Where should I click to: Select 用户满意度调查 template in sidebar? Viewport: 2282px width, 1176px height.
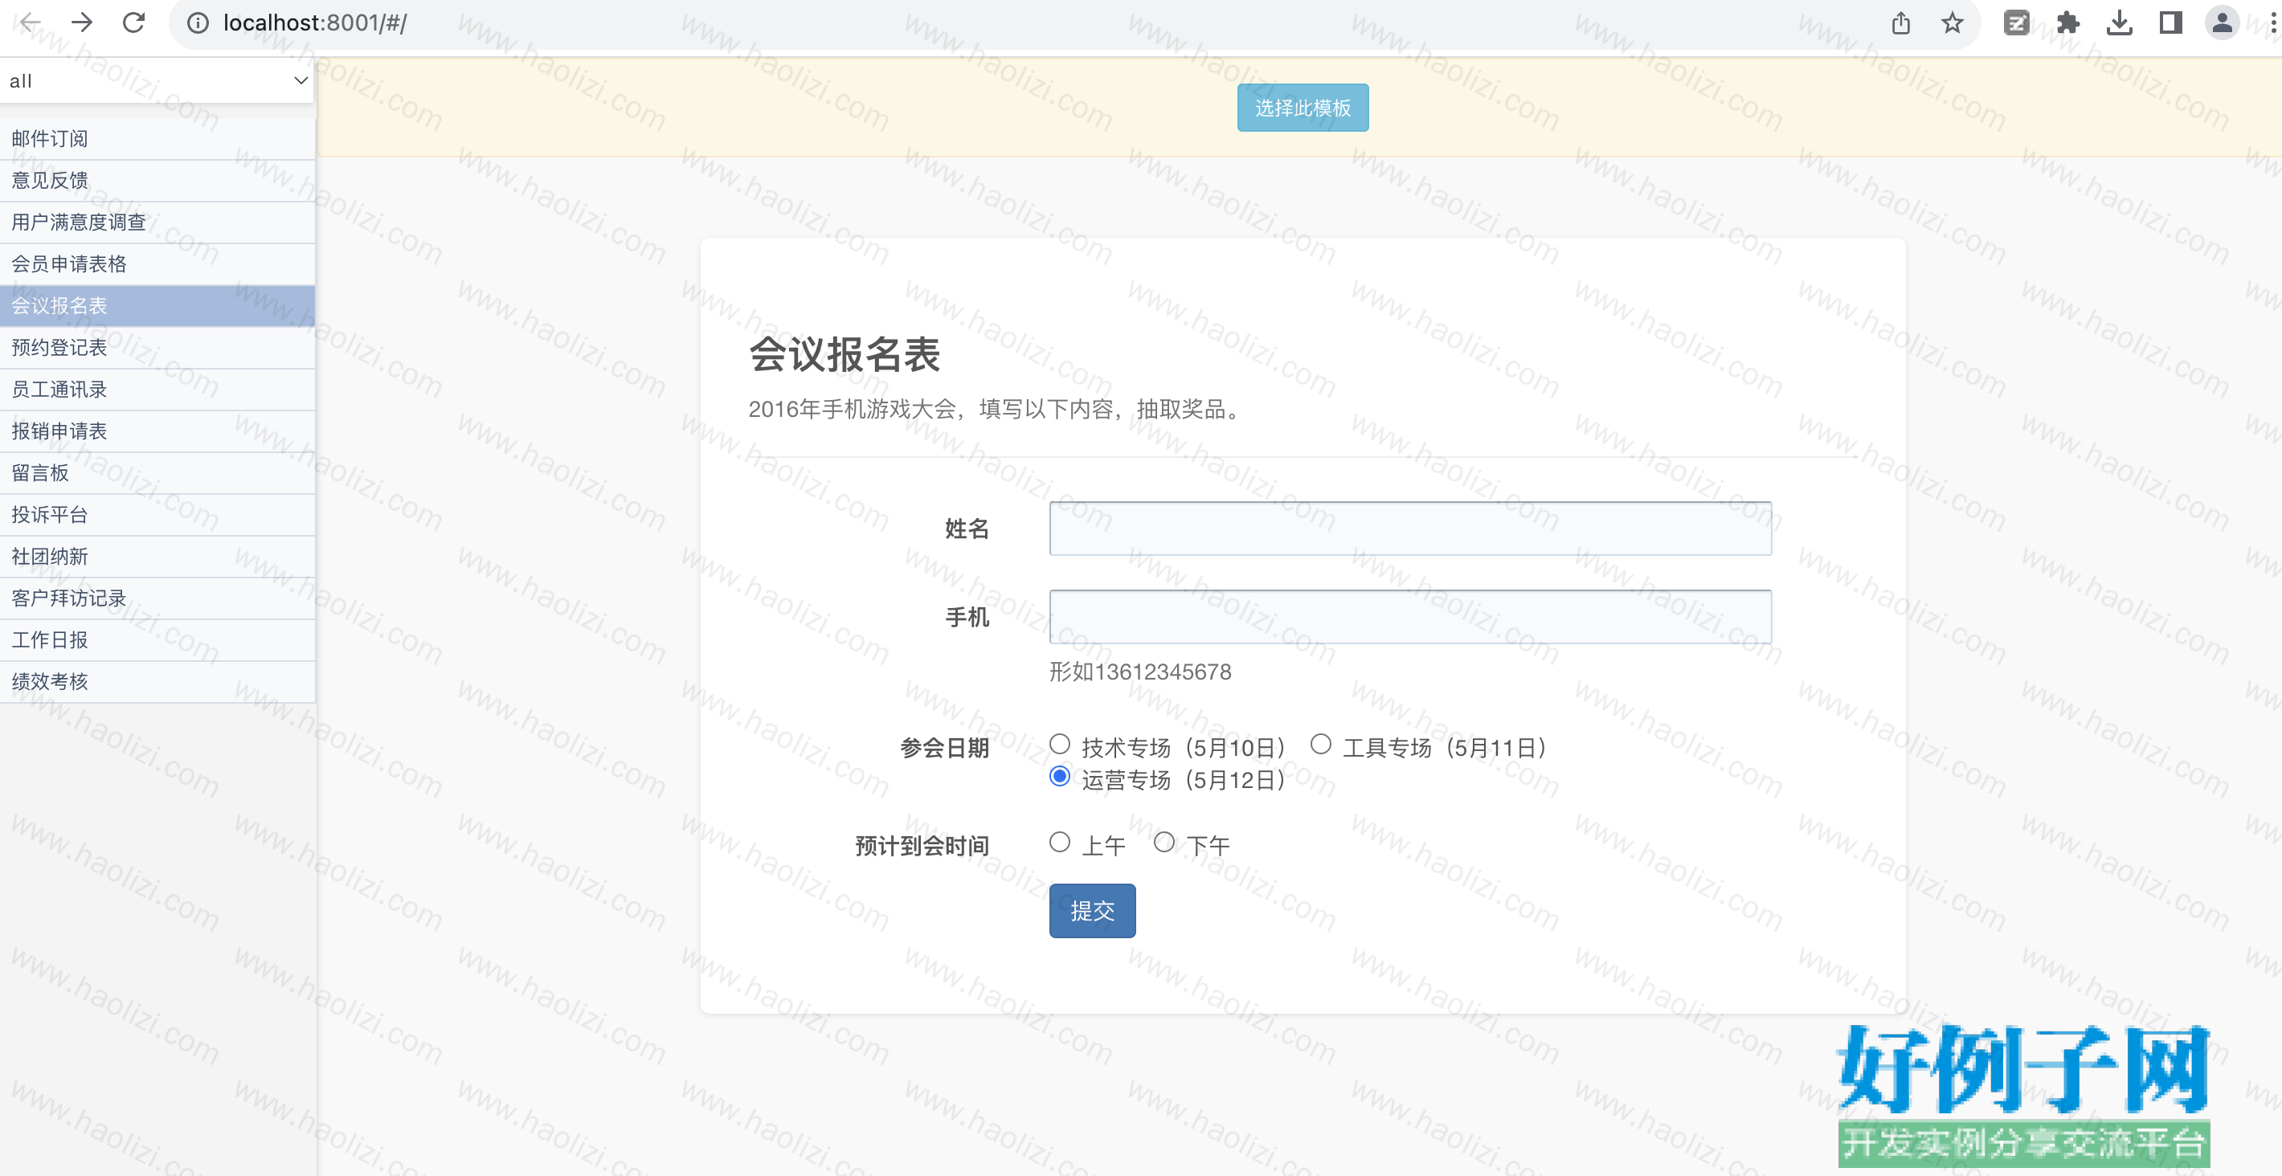tap(157, 223)
